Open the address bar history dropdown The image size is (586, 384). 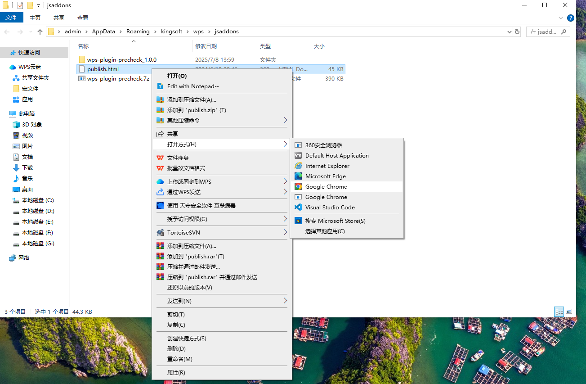click(509, 32)
